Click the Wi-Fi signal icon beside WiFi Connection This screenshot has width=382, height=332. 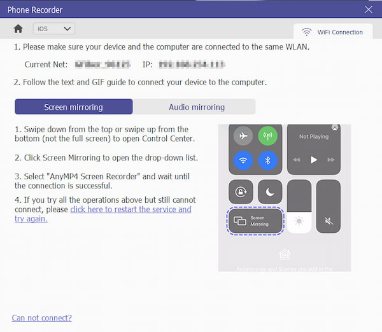[306, 32]
